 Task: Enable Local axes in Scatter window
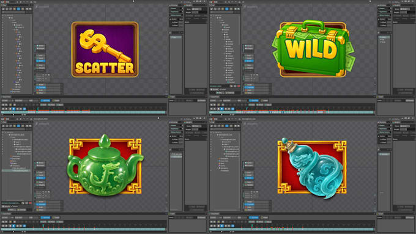point(41,56)
